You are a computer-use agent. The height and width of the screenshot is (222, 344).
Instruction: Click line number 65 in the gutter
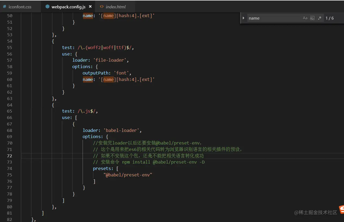pos(9,111)
